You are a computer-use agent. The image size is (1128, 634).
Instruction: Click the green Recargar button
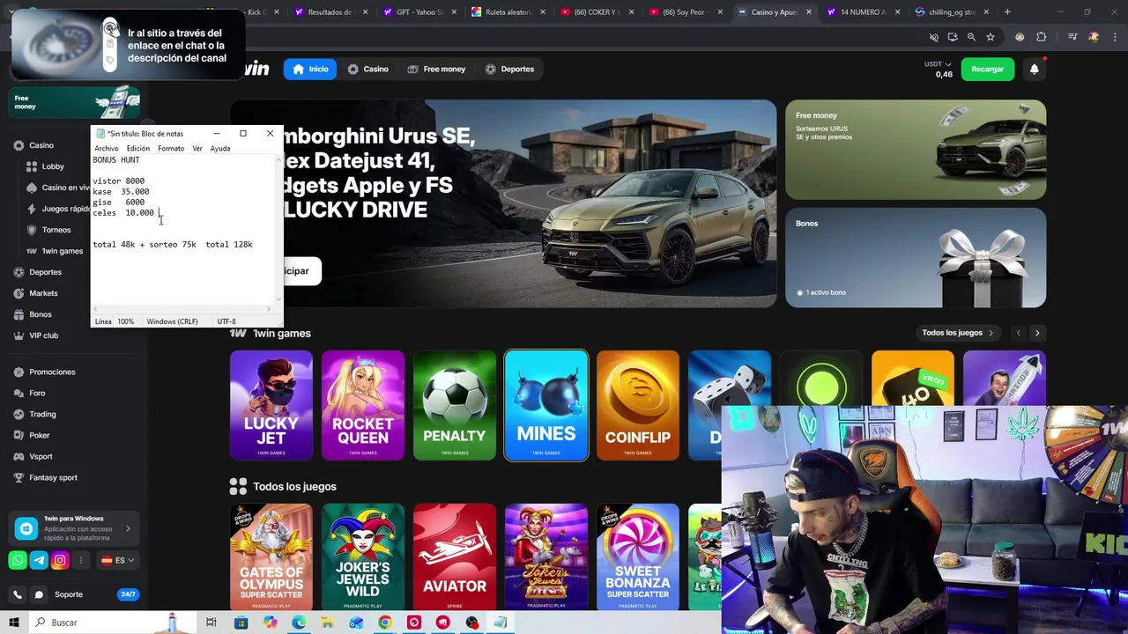[x=987, y=69]
